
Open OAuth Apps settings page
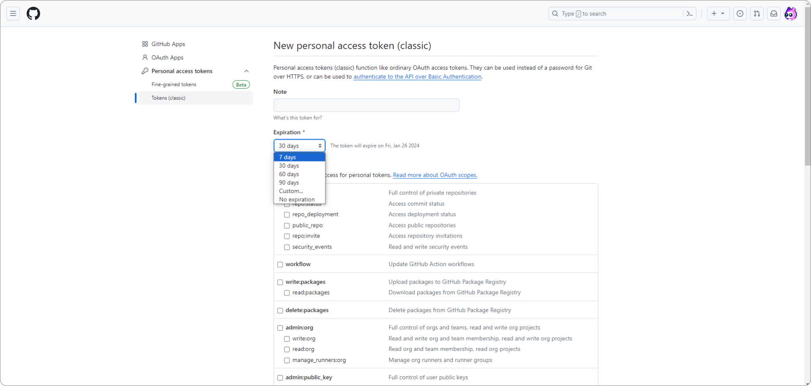pyautogui.click(x=167, y=57)
